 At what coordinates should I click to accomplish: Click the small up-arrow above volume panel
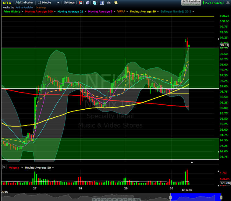(x=192, y=162)
